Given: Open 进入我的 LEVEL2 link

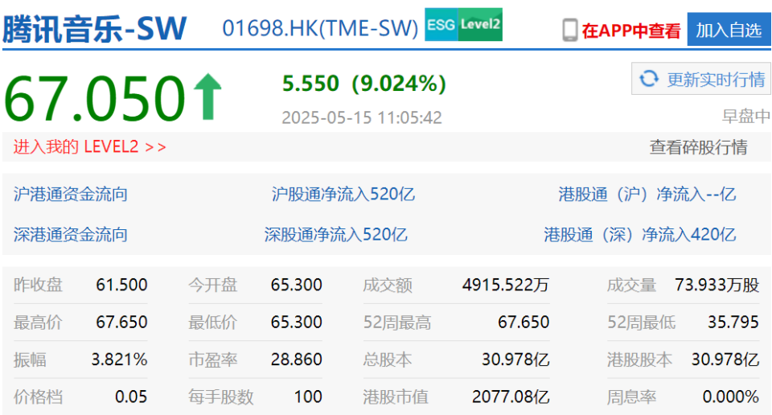Looking at the screenshot, I should [89, 146].
